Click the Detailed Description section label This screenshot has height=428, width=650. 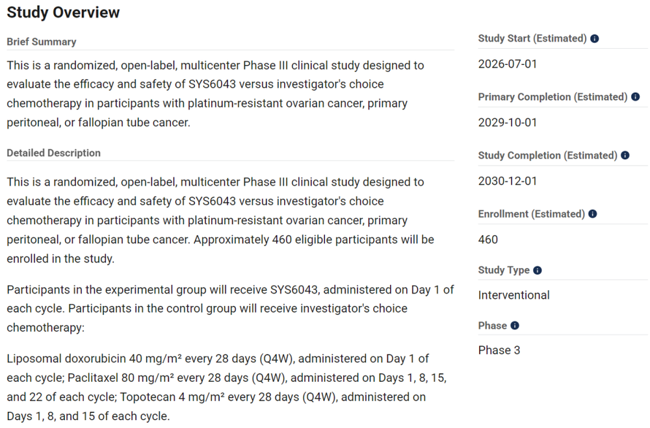point(53,153)
